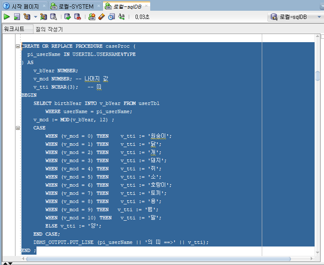Click the 'END CASE;' line
The width and height of the screenshot is (324, 265).
coord(47,234)
